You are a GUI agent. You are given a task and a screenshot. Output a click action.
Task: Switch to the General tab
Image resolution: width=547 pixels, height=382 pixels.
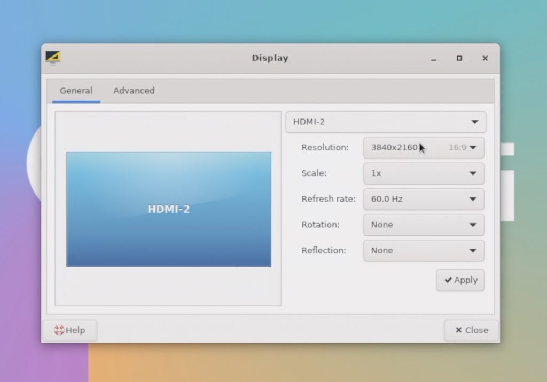(x=76, y=91)
